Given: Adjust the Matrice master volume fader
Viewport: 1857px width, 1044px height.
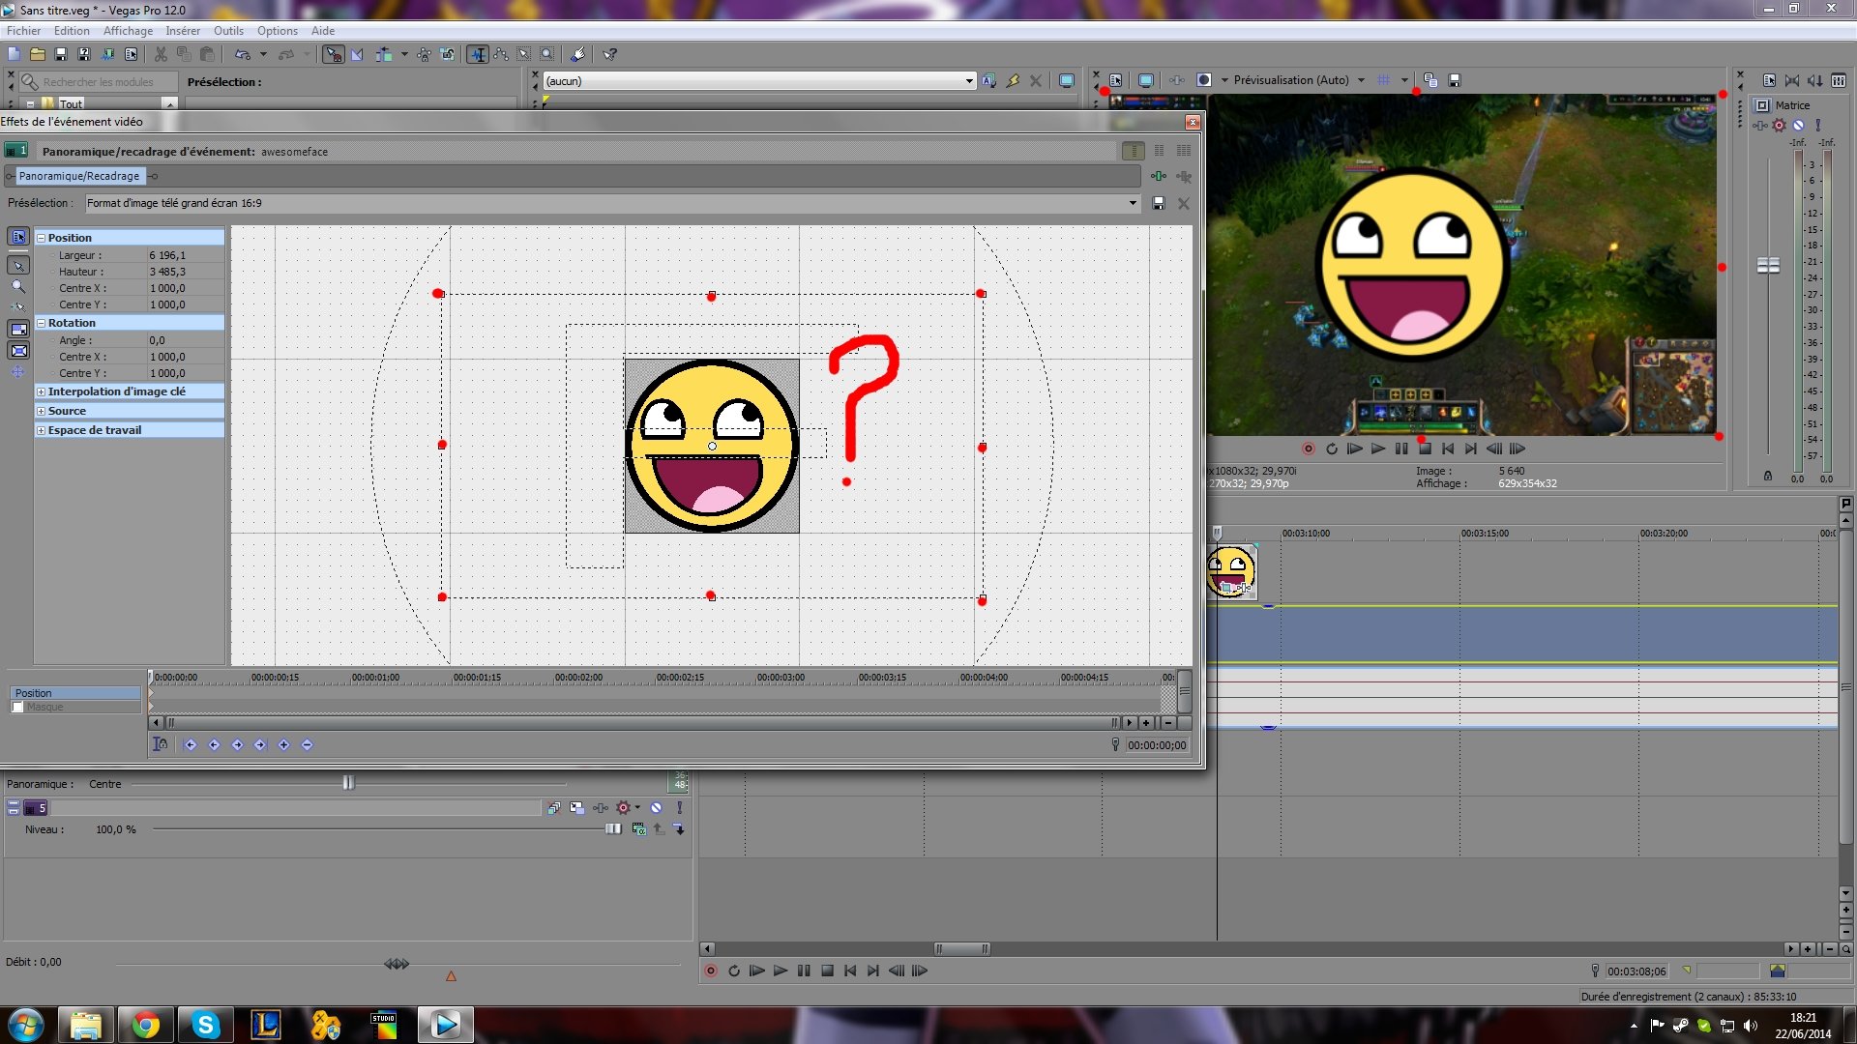Looking at the screenshot, I should click(1768, 265).
